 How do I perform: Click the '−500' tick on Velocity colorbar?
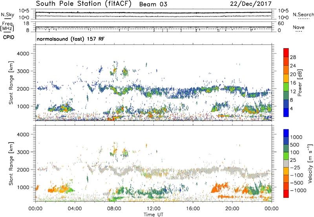click(297, 183)
